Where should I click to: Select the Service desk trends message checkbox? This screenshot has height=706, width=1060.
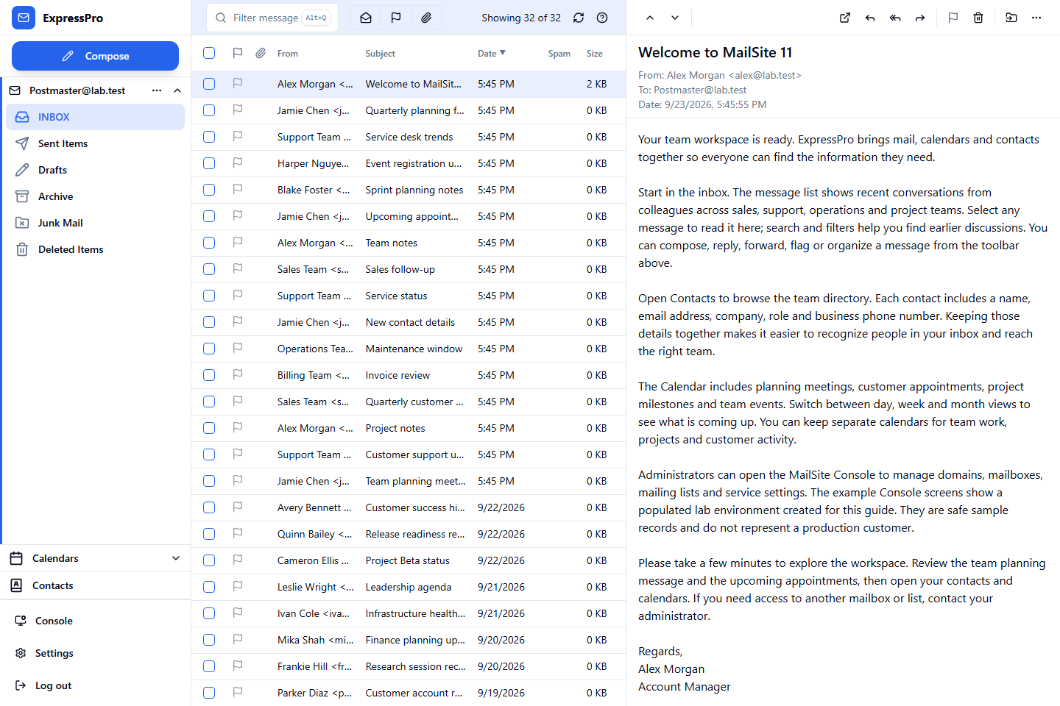tap(209, 137)
